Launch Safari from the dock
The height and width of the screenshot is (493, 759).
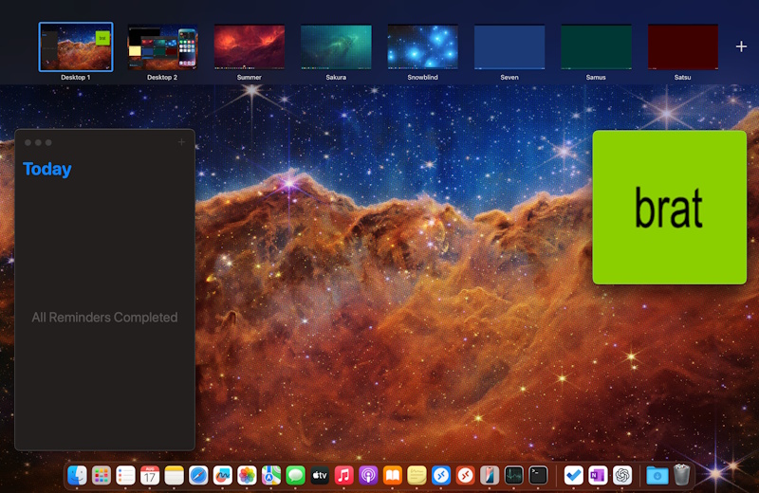[198, 476]
